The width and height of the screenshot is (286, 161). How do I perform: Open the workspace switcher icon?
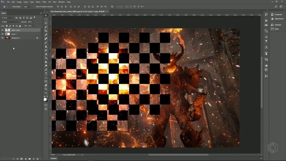coord(281,7)
